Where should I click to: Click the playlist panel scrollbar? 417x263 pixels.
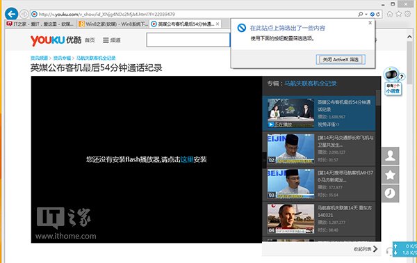(x=378, y=98)
